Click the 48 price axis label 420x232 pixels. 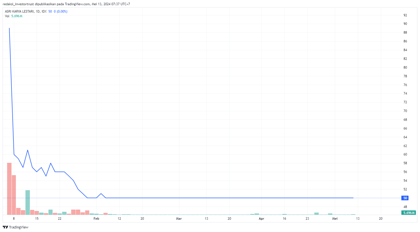[405, 207]
